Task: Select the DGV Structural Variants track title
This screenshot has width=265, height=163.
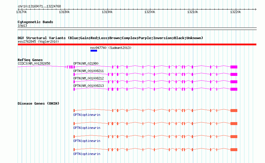Action: pos(110,38)
